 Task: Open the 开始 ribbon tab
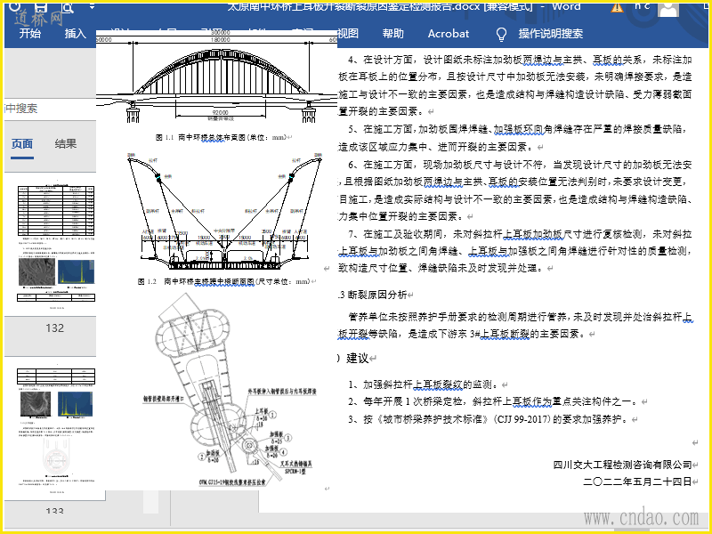pyautogui.click(x=30, y=34)
